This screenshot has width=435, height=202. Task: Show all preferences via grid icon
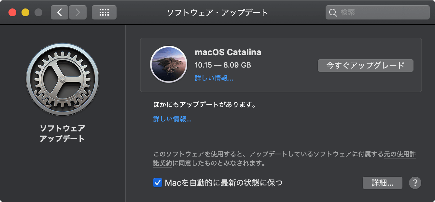tap(104, 12)
